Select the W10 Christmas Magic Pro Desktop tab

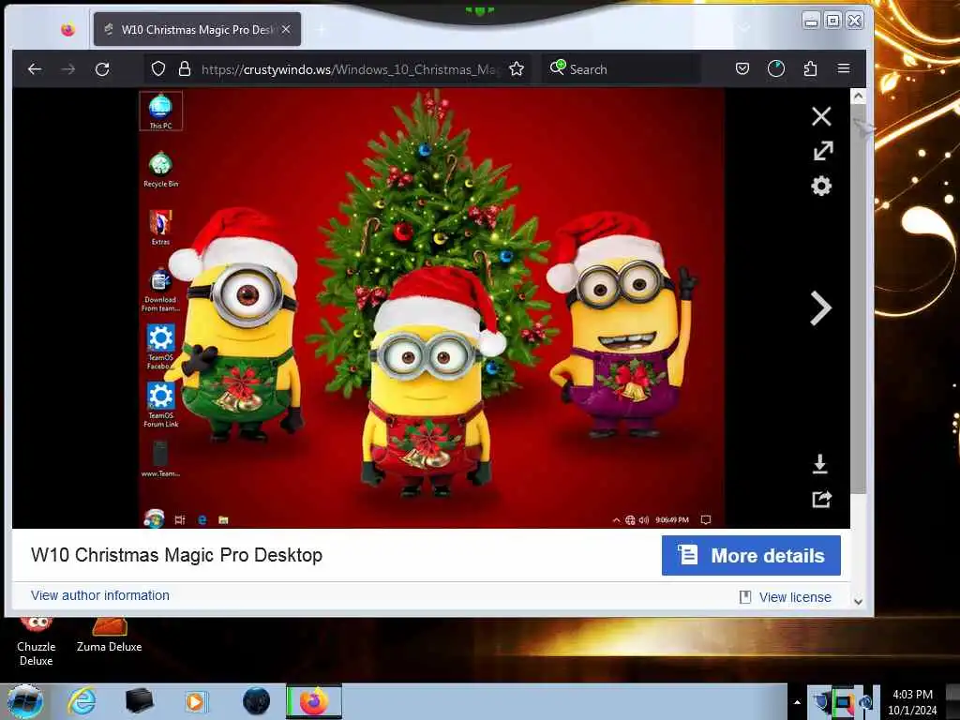click(197, 29)
